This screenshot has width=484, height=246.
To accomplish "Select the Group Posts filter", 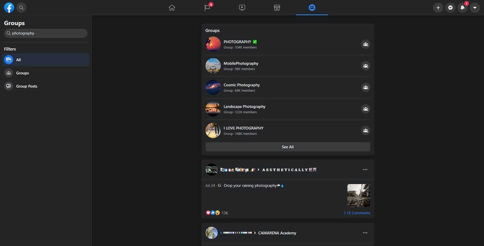I will tap(46, 86).
